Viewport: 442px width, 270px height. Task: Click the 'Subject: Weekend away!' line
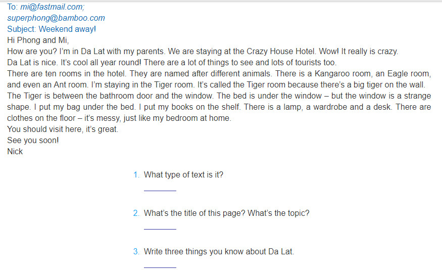click(x=52, y=29)
